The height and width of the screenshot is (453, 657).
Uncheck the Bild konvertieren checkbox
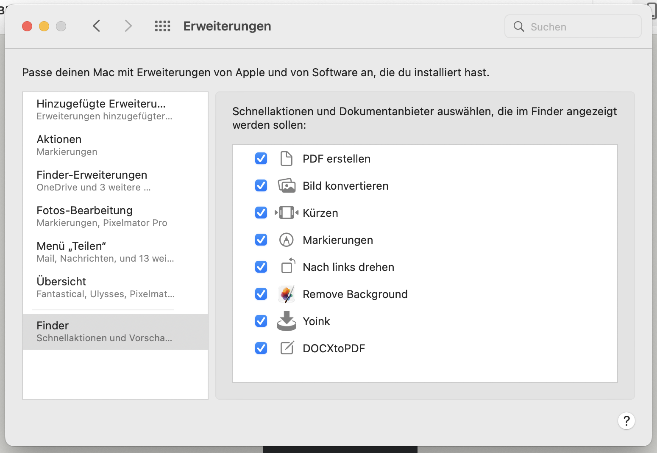click(x=261, y=186)
